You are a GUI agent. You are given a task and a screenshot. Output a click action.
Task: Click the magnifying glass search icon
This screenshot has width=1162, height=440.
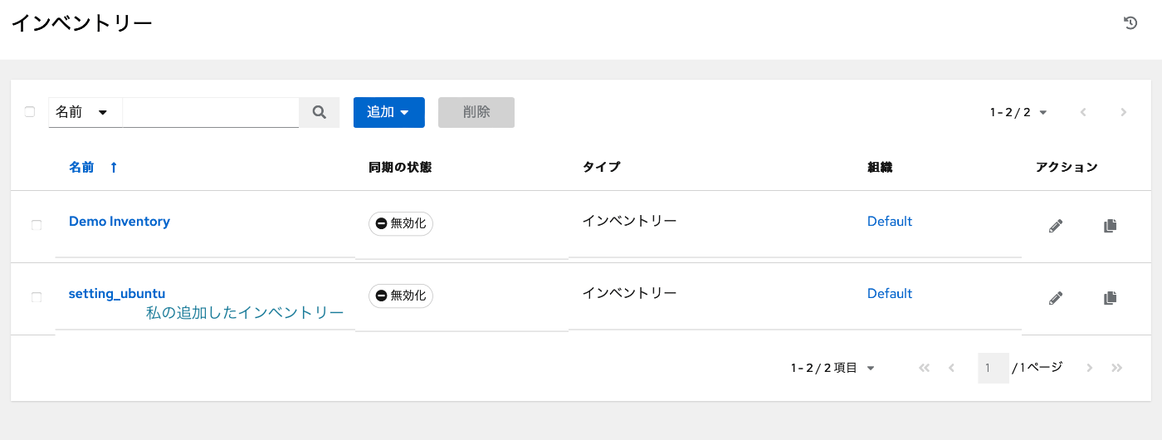pyautogui.click(x=319, y=112)
